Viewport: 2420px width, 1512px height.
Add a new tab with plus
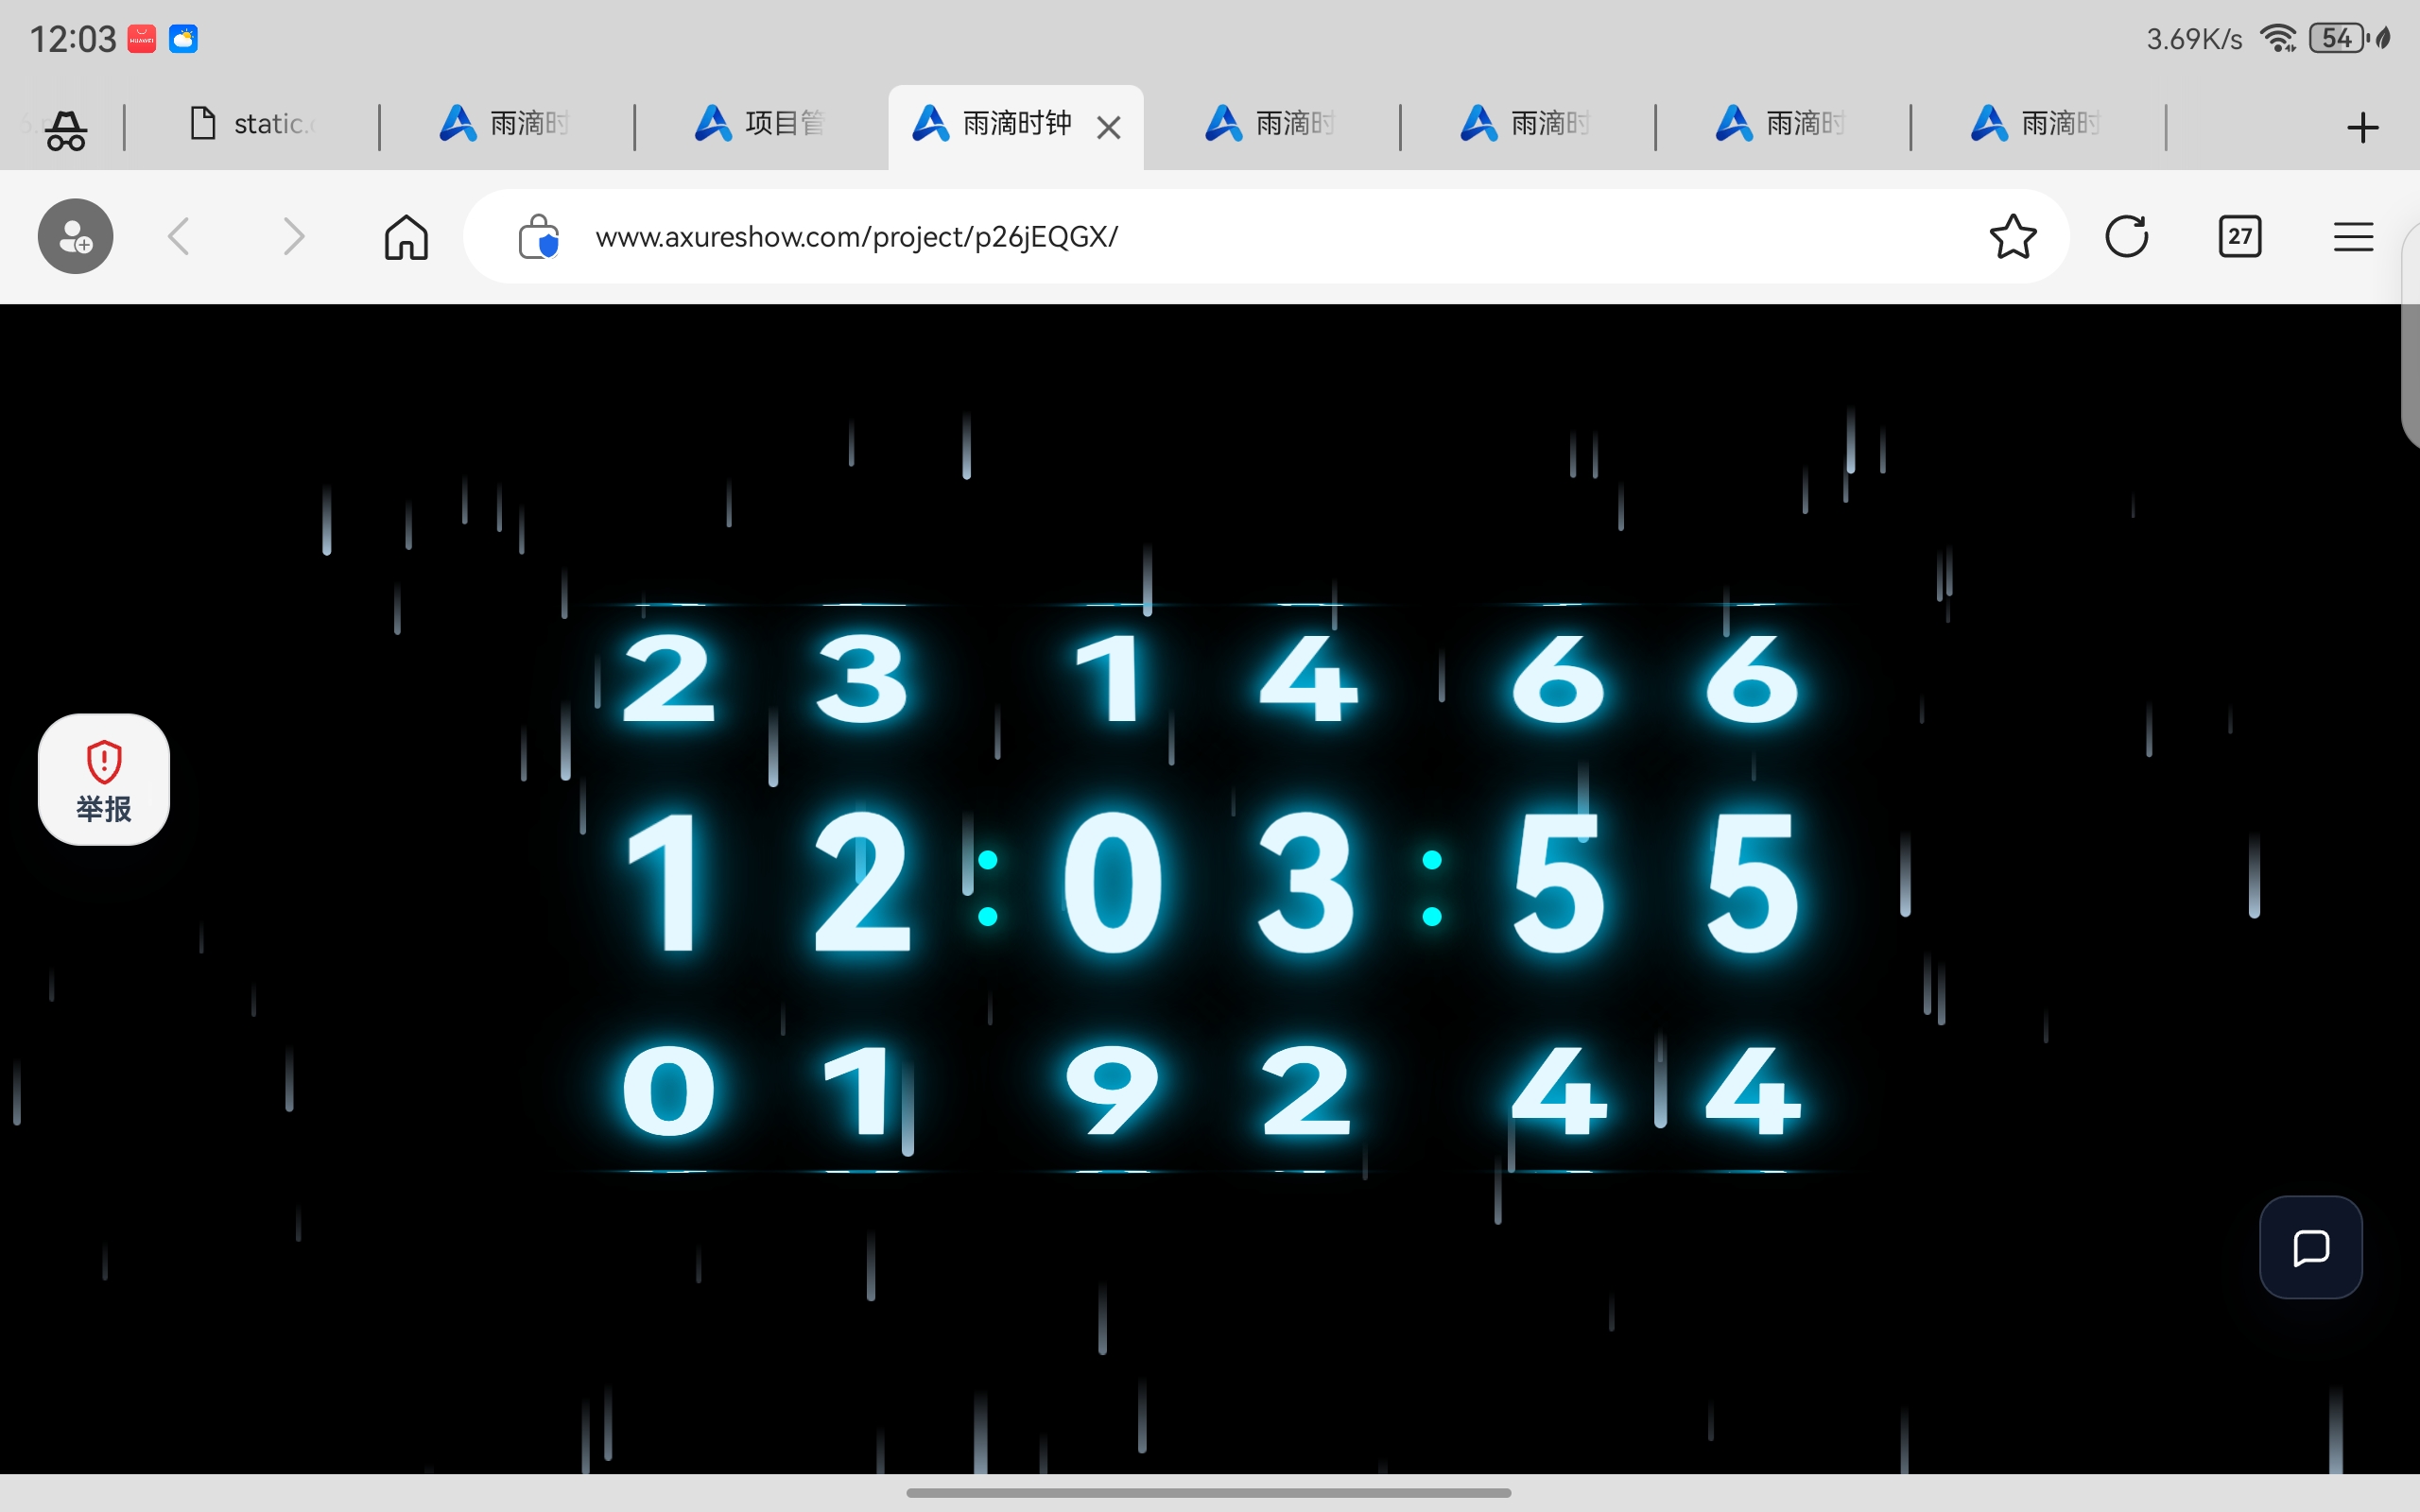pos(2363,128)
